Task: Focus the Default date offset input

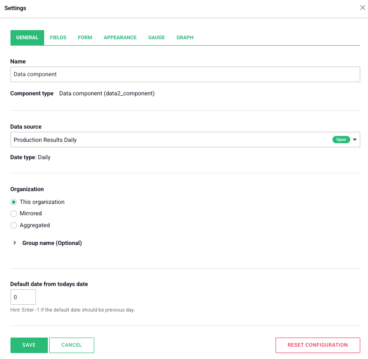Action: coord(23,297)
